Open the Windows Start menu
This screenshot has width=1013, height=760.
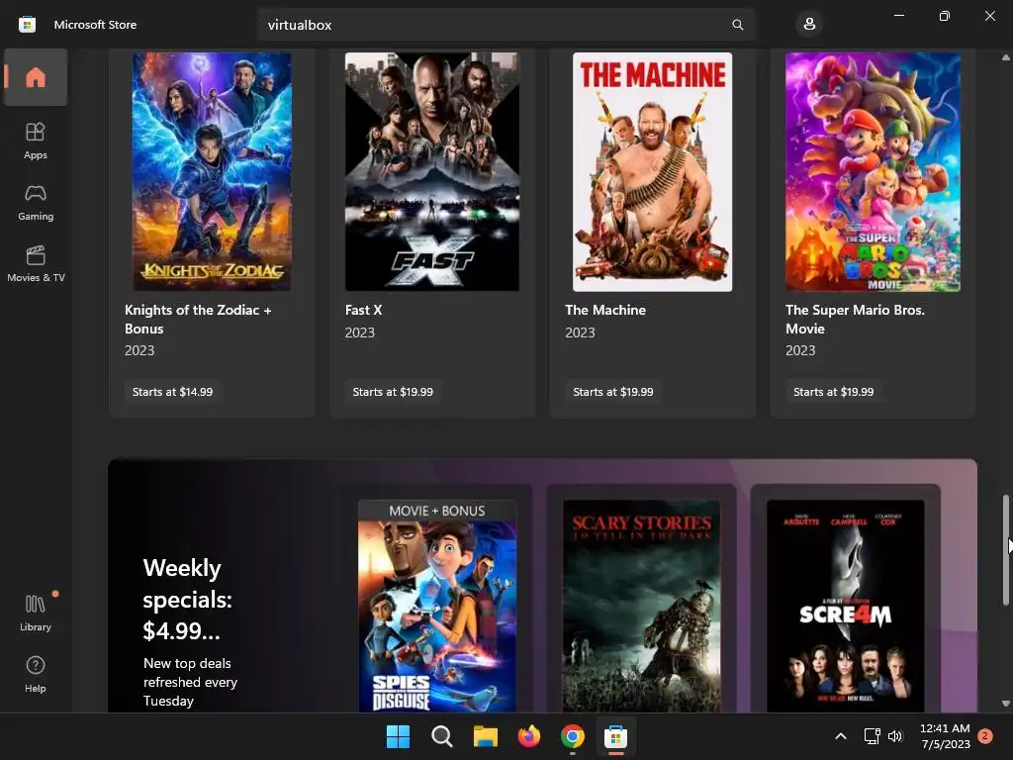[x=398, y=736]
